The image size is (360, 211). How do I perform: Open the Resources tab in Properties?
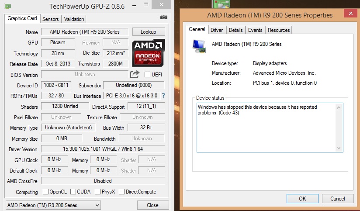click(279, 30)
